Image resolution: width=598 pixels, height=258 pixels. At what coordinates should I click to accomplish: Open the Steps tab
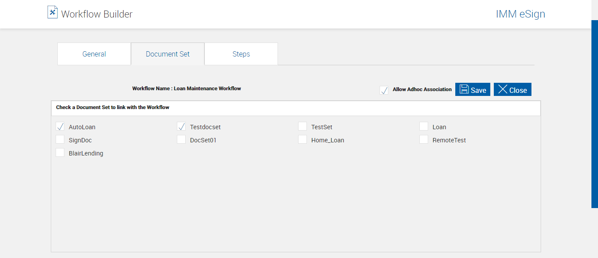coord(241,54)
